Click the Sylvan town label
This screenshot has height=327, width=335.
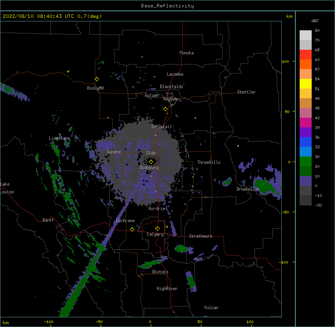(x=152, y=95)
